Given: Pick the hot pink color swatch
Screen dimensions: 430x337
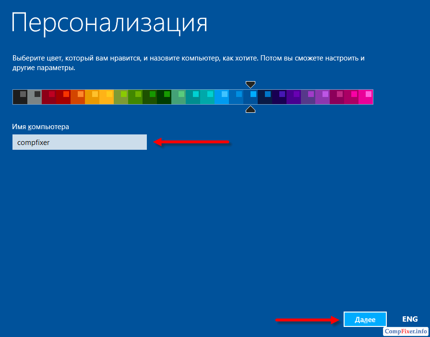Looking at the screenshot, I should (366, 97).
